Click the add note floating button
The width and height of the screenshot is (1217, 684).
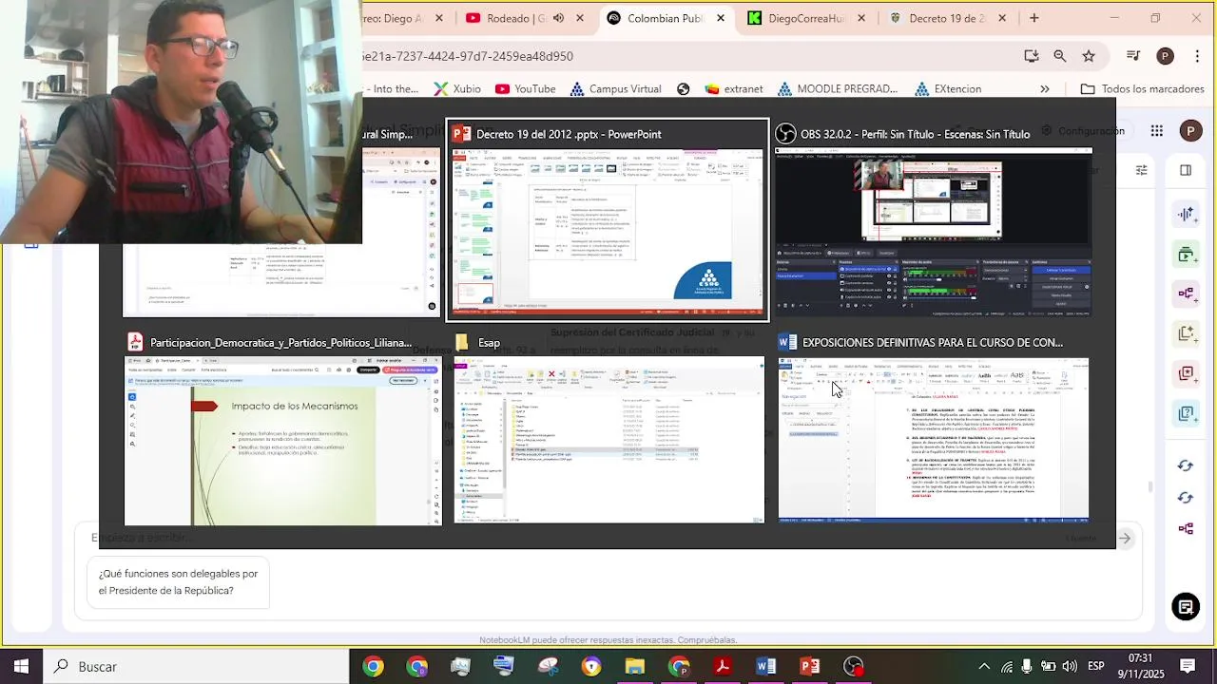pyautogui.click(x=1186, y=606)
